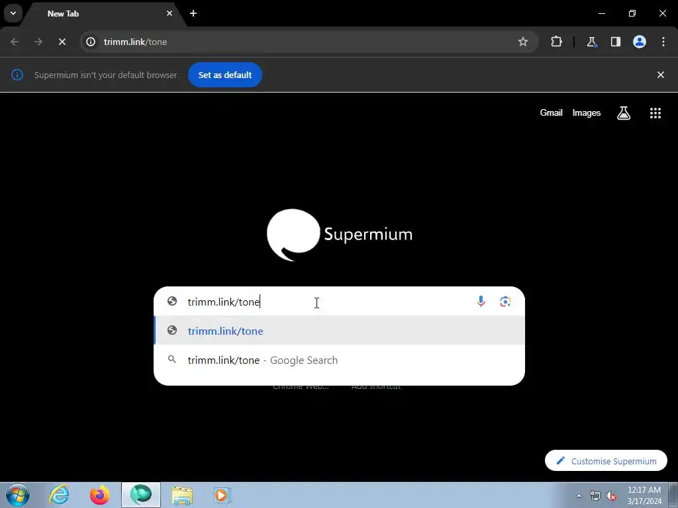This screenshot has width=678, height=508.
Task: Open a new tab with plus button
Action: coord(193,13)
